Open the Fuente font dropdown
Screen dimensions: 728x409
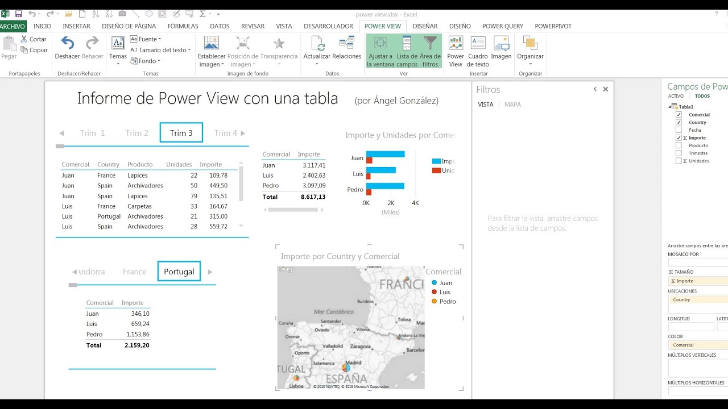146,39
